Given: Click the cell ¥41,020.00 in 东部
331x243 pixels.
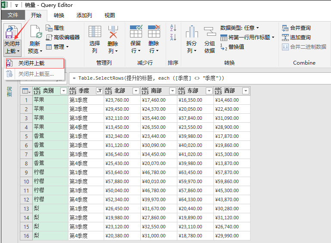Looking at the screenshot, I should click(x=195, y=155).
